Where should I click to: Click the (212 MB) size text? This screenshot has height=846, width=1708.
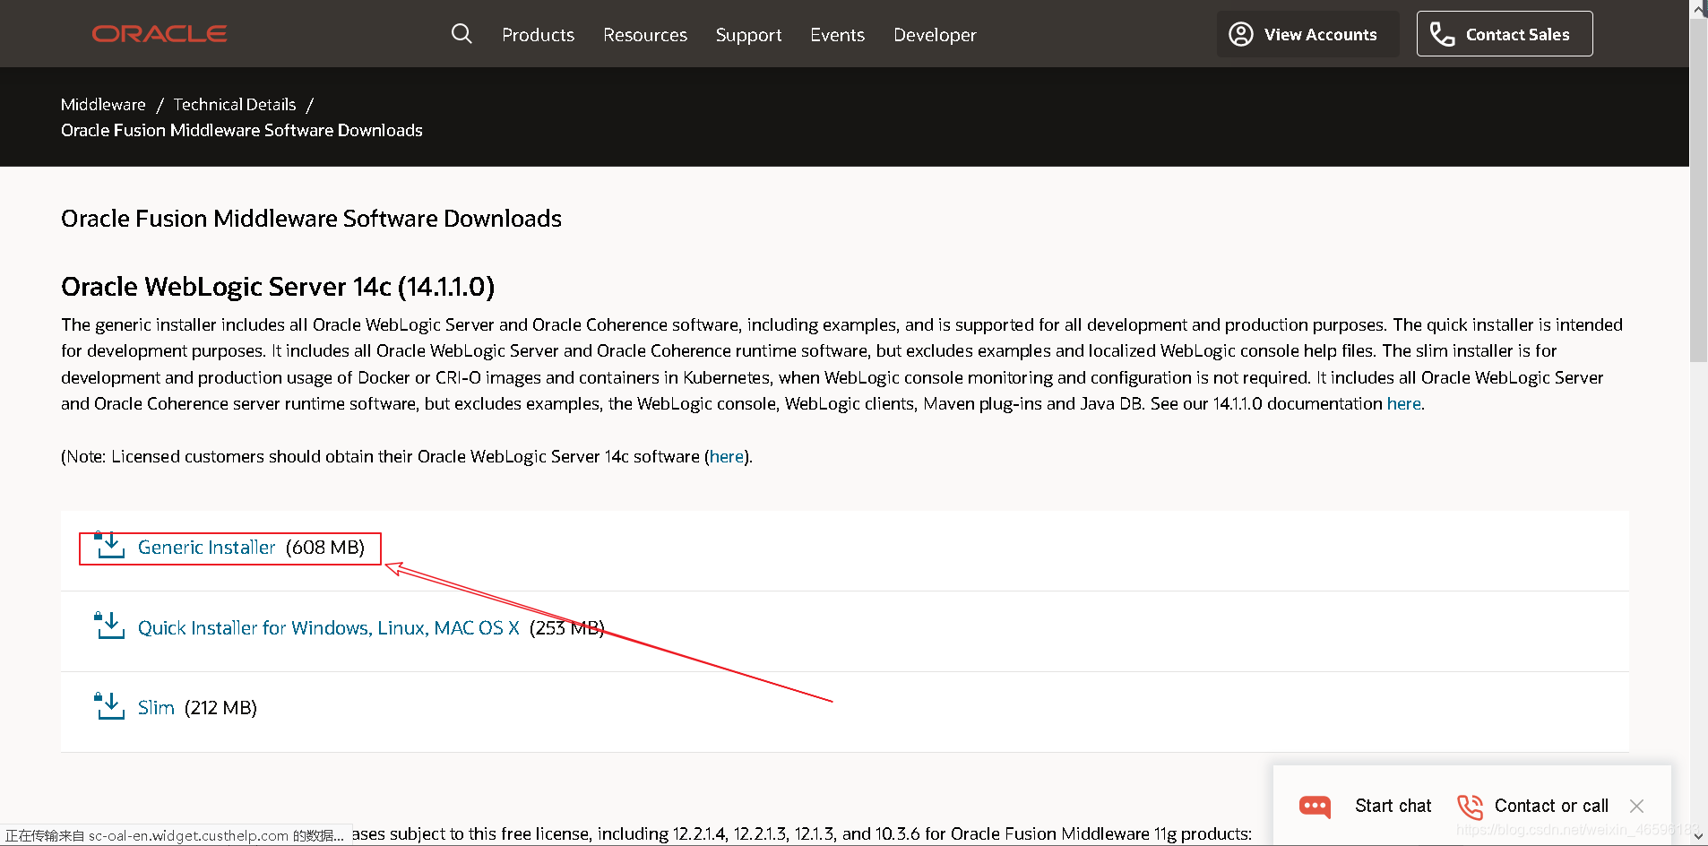tap(220, 708)
